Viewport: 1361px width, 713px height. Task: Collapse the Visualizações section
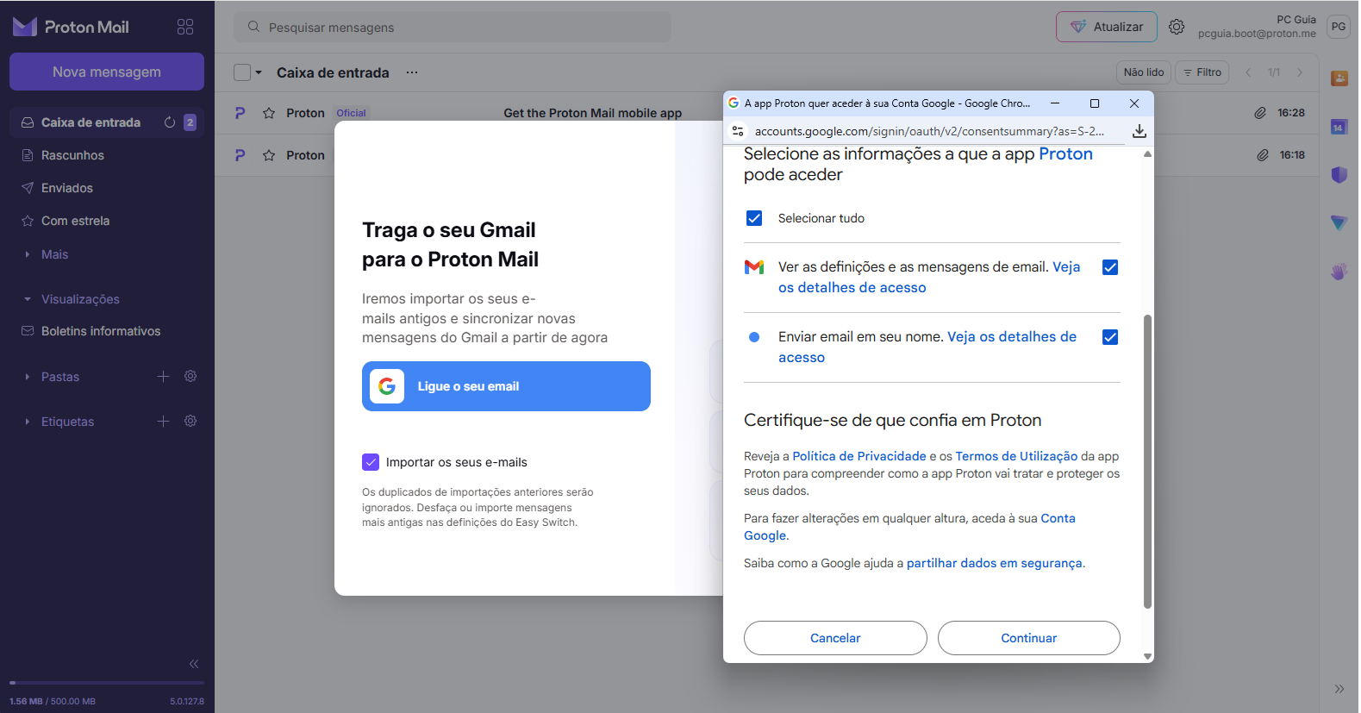[x=28, y=299]
